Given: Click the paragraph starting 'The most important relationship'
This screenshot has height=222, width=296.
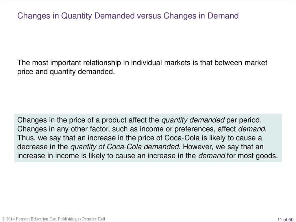Looking at the screenshot, I should [142, 67].
